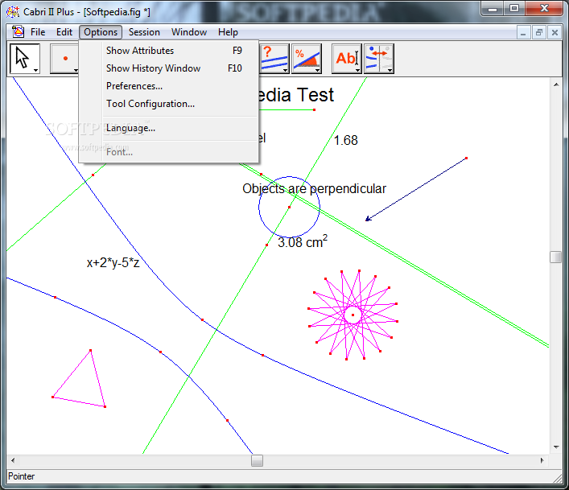Expand the property check tool dropdown arrow

(285, 70)
